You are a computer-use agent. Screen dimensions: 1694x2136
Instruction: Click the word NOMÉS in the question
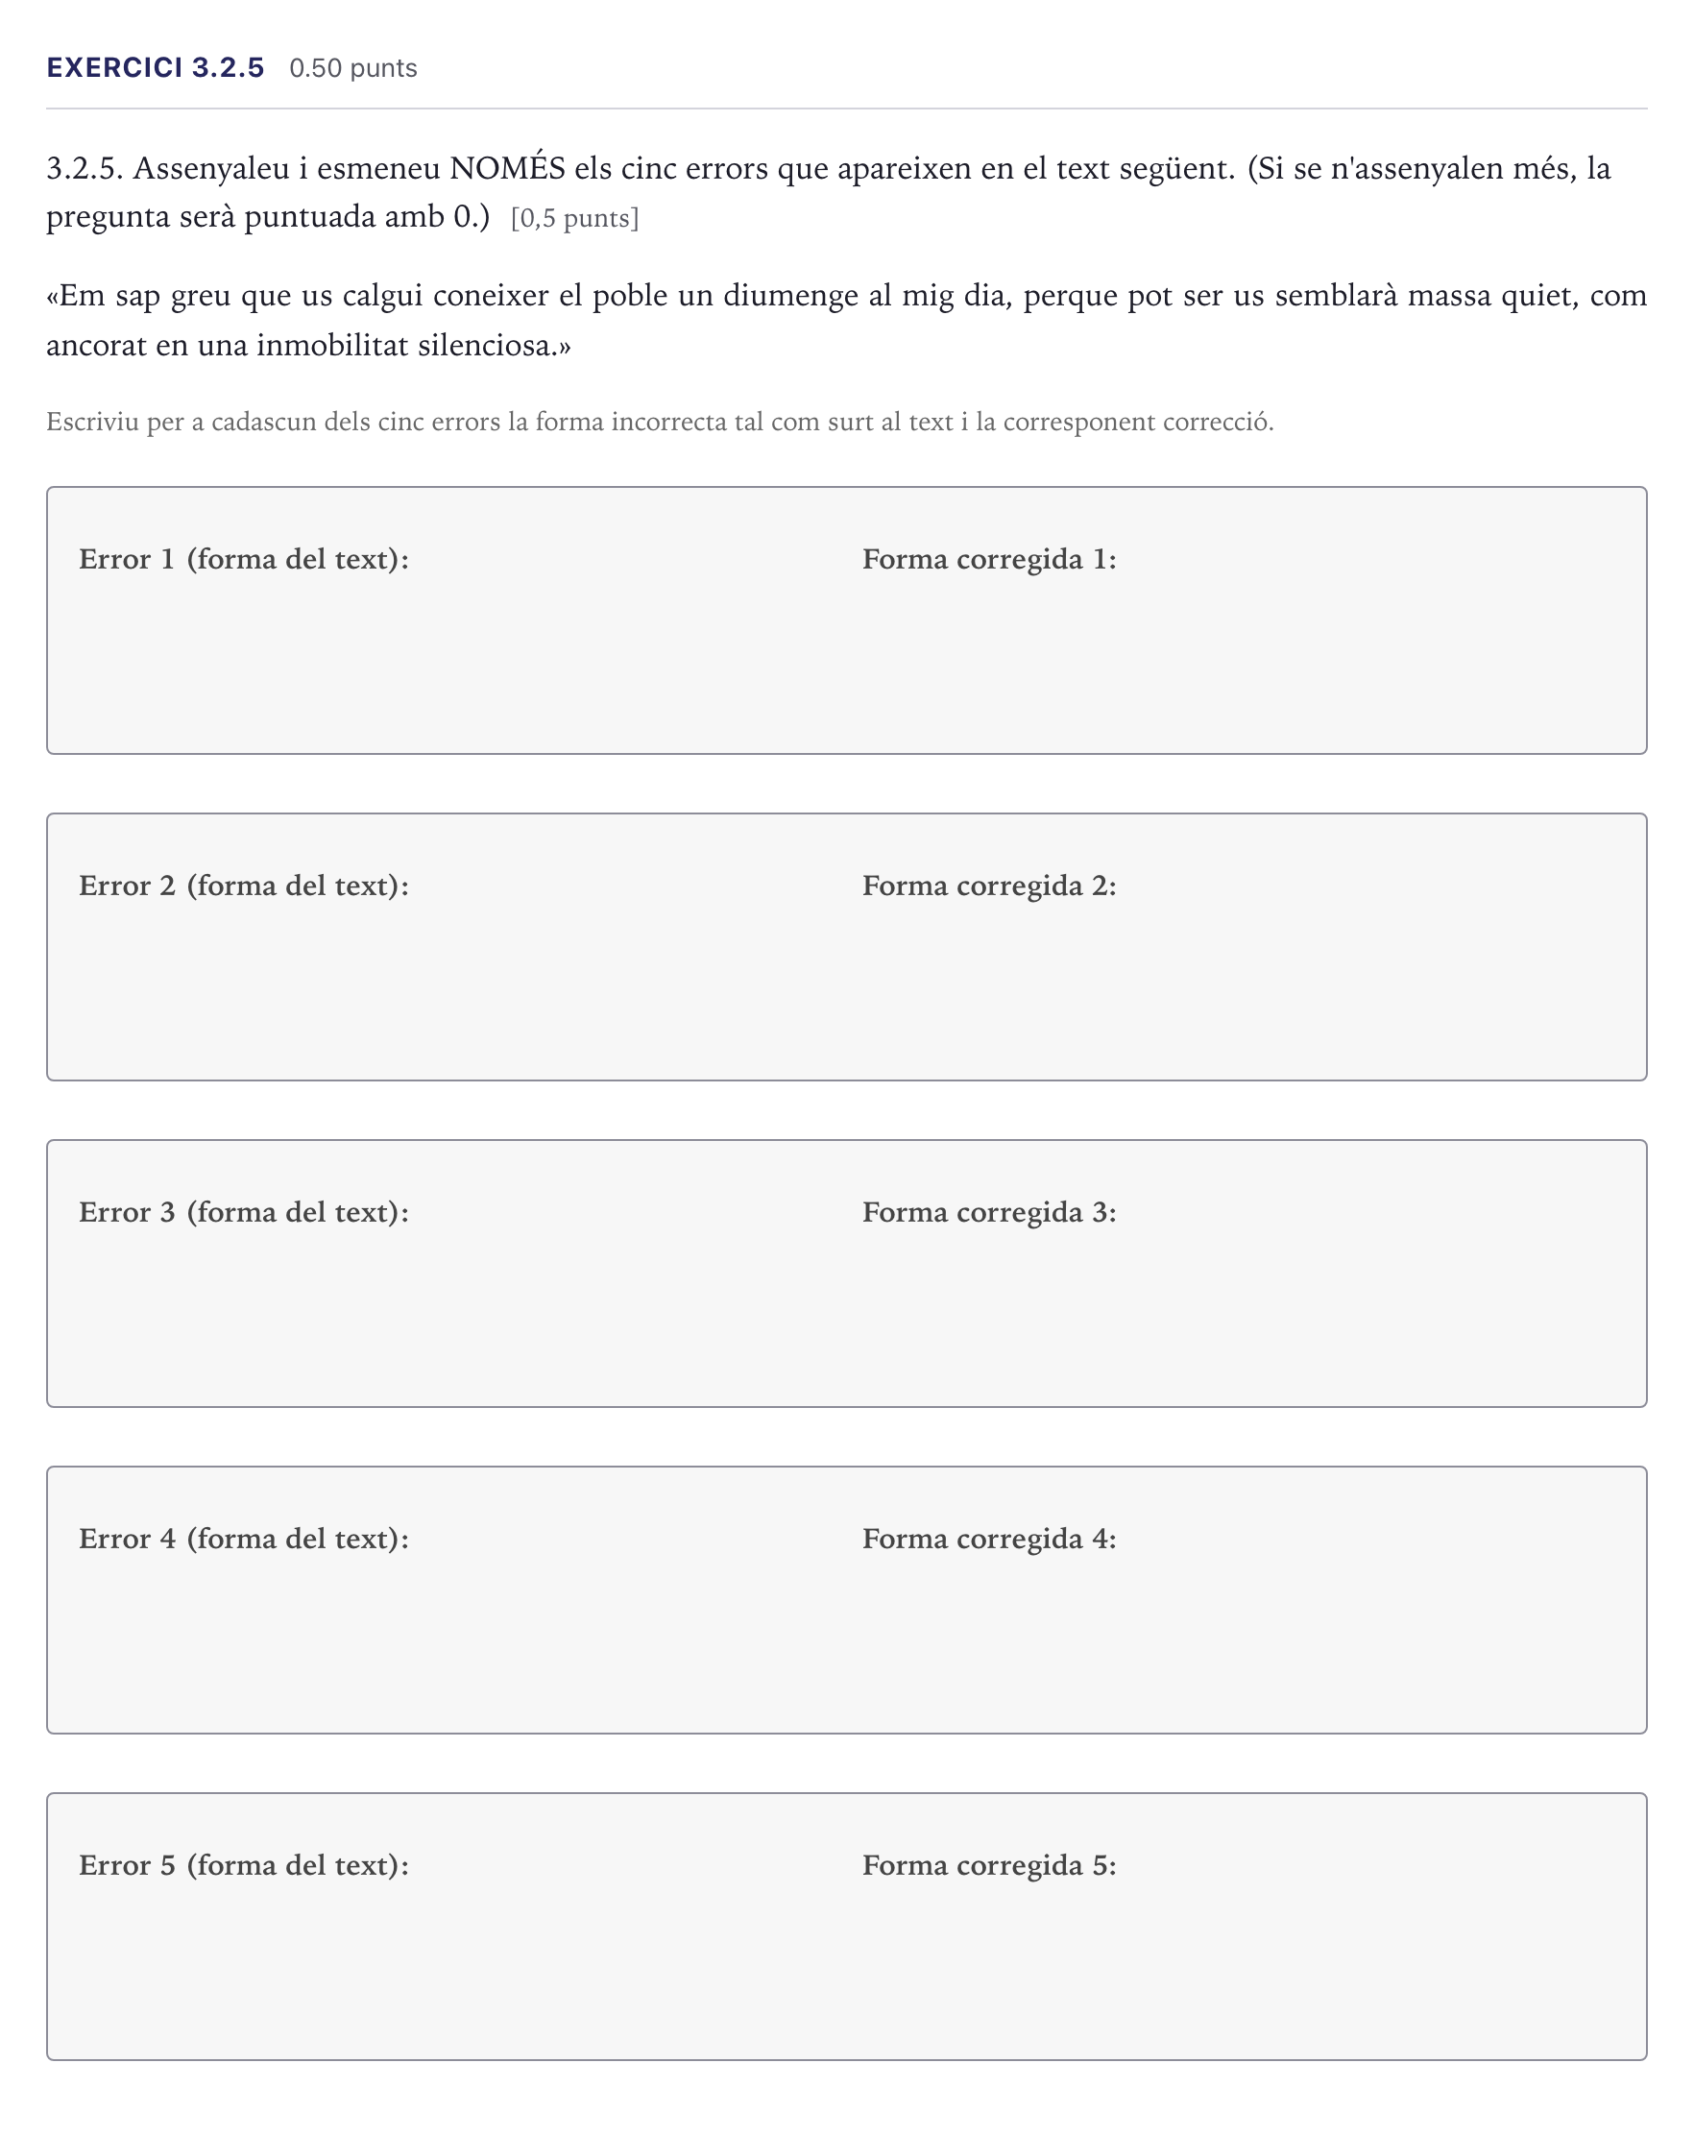coord(507,166)
